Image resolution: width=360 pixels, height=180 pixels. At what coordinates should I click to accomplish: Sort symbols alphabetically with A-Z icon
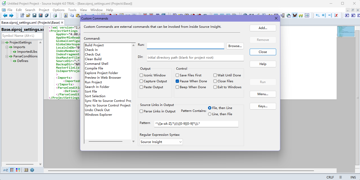[x=5, y=170]
